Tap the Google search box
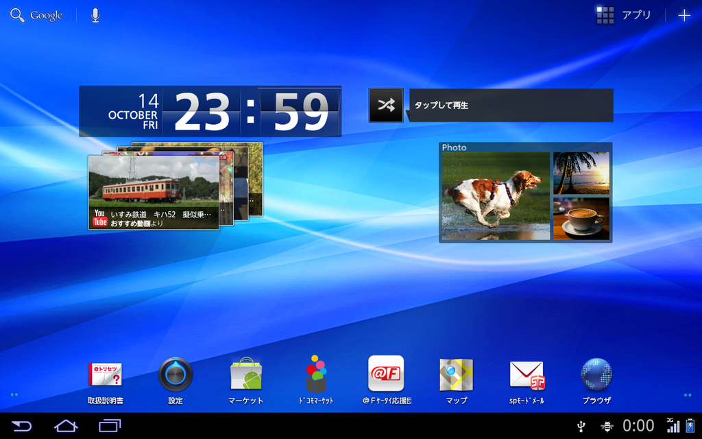 pyautogui.click(x=36, y=15)
